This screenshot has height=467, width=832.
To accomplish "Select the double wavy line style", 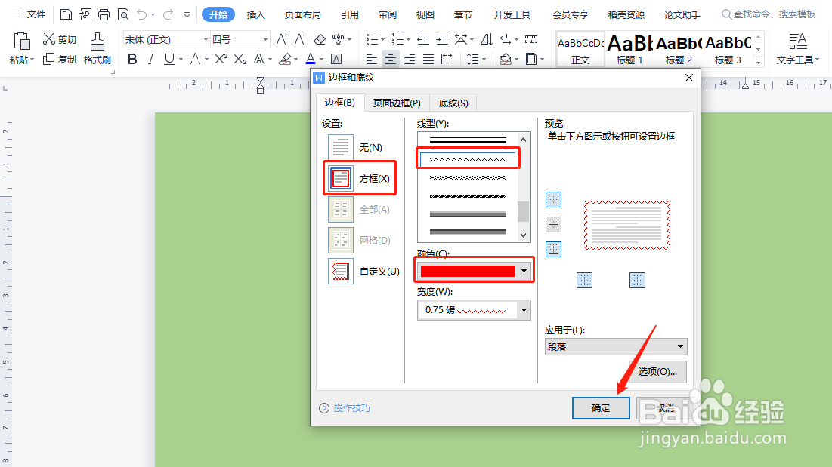I will (468, 178).
